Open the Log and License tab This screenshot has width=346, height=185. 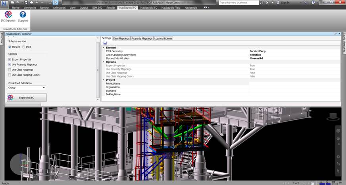pyautogui.click(x=163, y=38)
